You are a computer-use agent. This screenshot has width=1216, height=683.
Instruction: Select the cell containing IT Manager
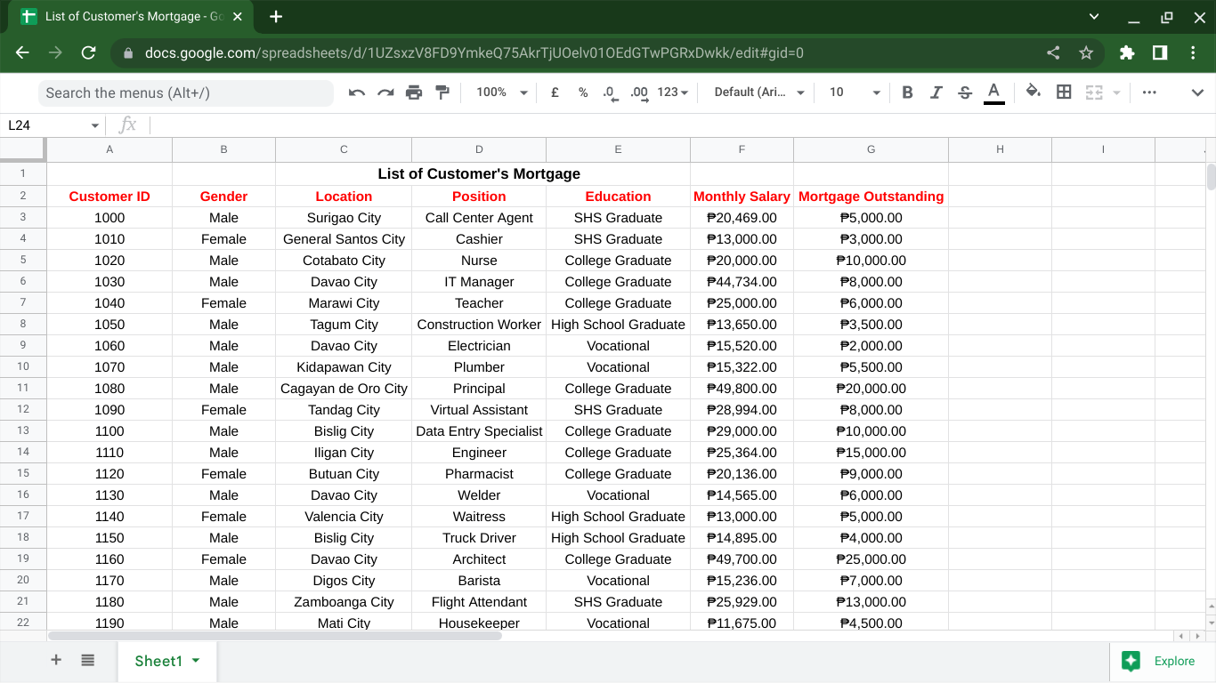coord(479,282)
